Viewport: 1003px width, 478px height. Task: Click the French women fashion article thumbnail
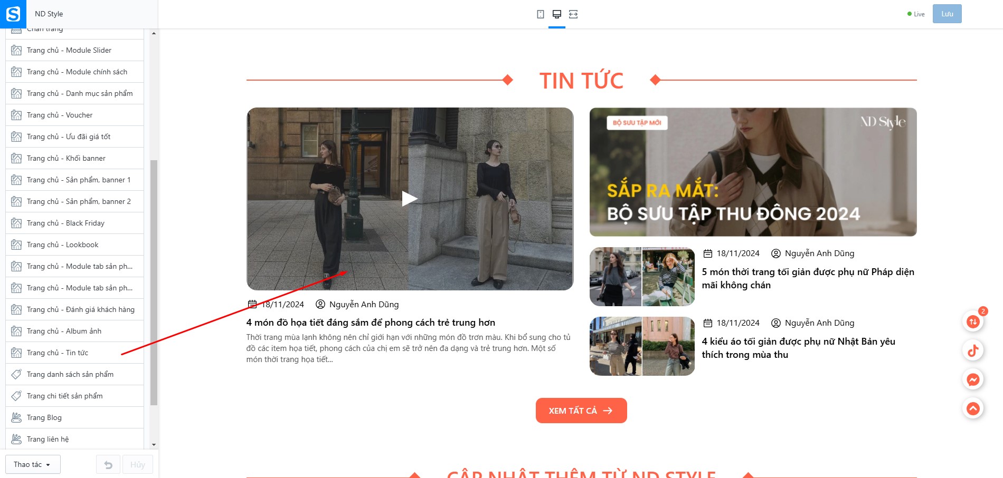tap(642, 277)
